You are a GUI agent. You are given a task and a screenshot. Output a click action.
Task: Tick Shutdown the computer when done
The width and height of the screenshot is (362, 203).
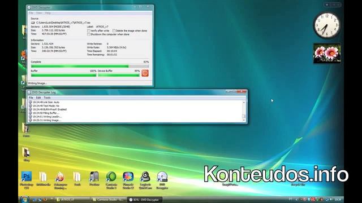click(89, 34)
